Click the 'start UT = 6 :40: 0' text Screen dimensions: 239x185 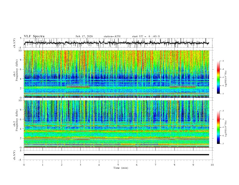click(x=146, y=36)
